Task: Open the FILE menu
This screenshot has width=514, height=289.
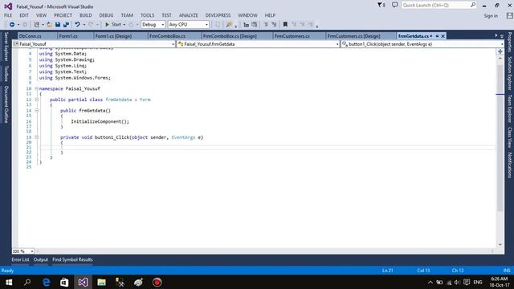Action: [x=8, y=15]
